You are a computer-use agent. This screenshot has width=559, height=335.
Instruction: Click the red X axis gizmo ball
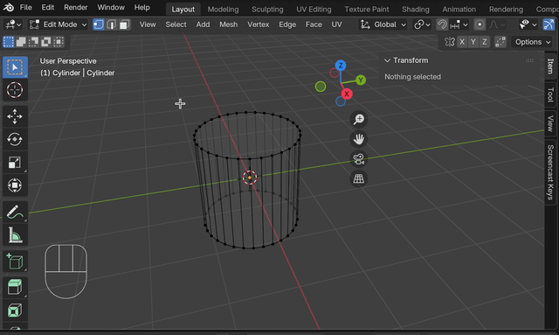click(347, 94)
